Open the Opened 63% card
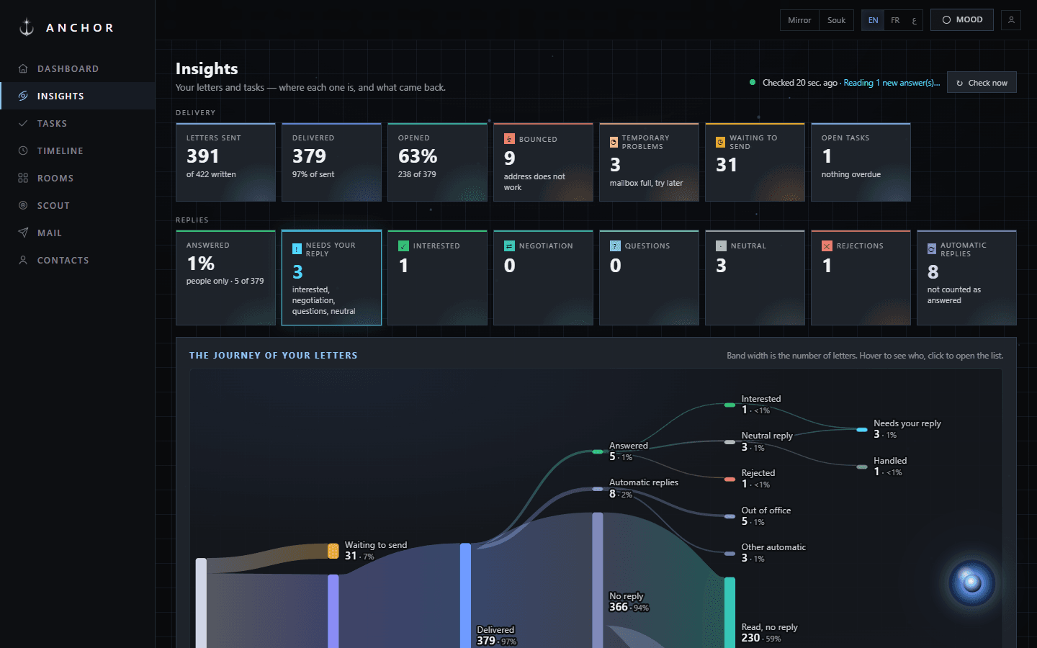The image size is (1037, 648). [437, 162]
